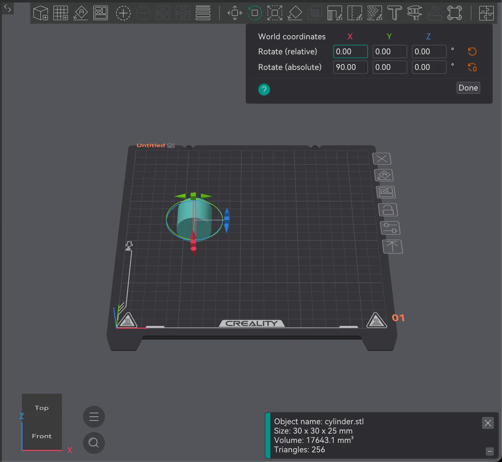The height and width of the screenshot is (462, 502).
Task: Add an instance with the plus-circle icon
Action: pyautogui.click(x=123, y=13)
